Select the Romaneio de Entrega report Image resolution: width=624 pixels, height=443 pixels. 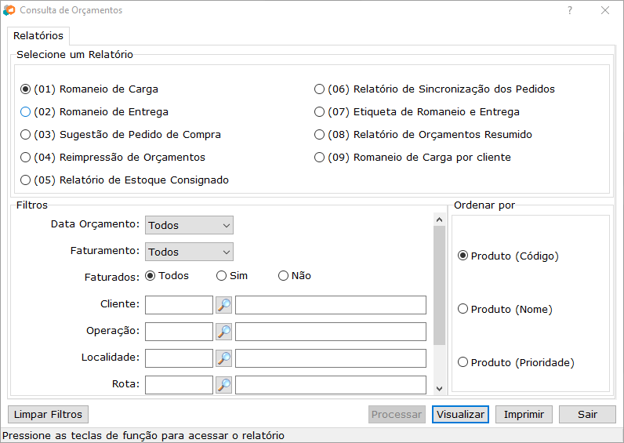tap(26, 112)
